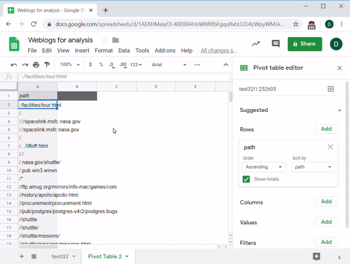
Task: Click the undo arrow in toolbar
Action: click(14, 65)
